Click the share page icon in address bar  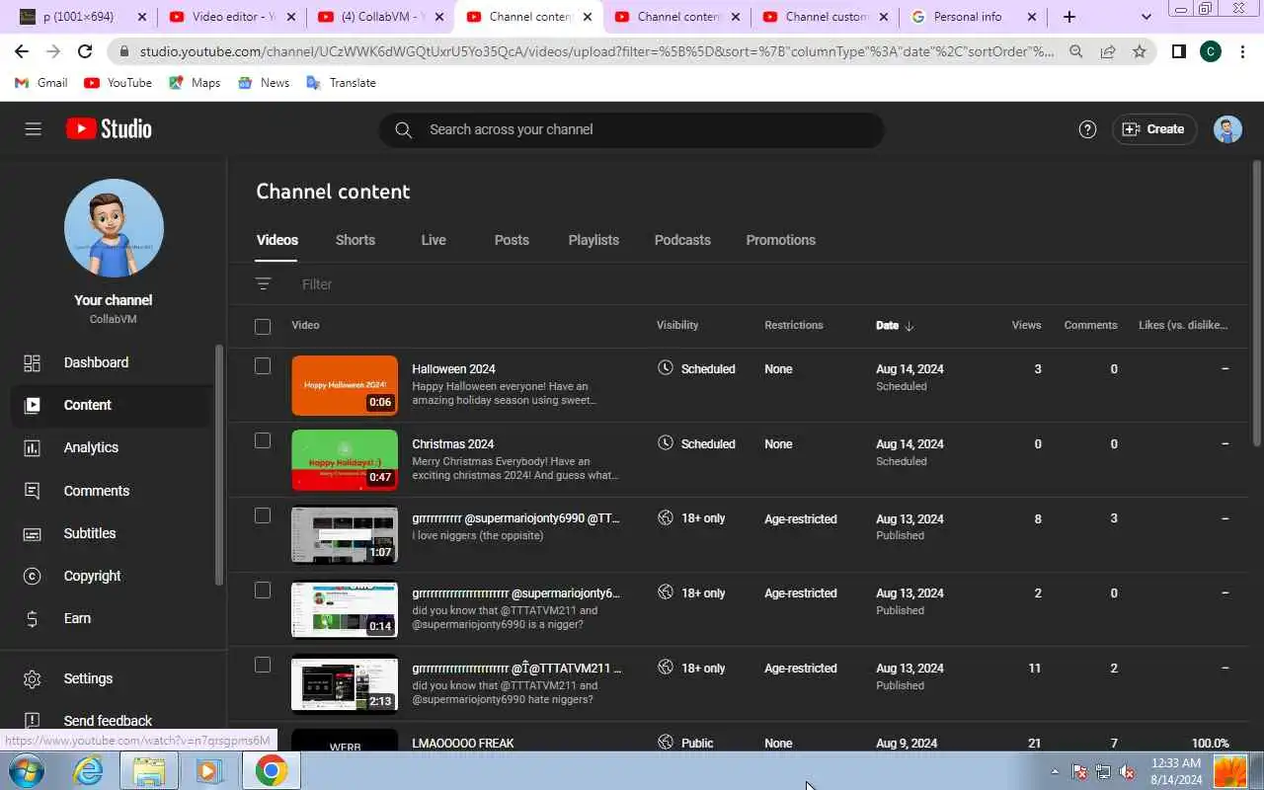pos(1108,51)
